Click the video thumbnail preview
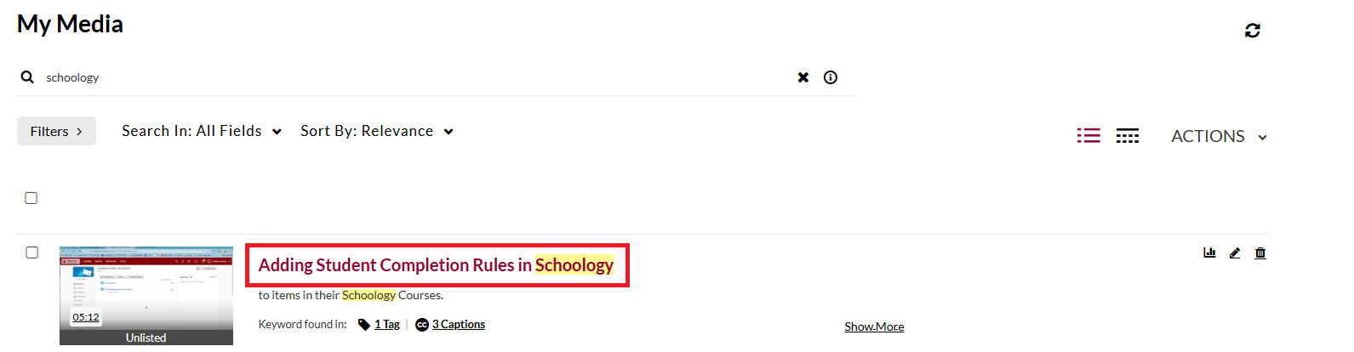 coord(146,289)
